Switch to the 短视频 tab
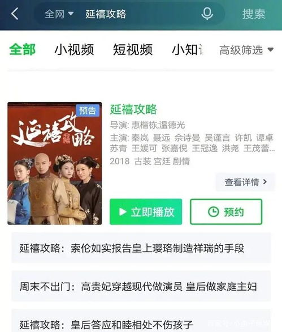282x332 pixels. tap(133, 49)
